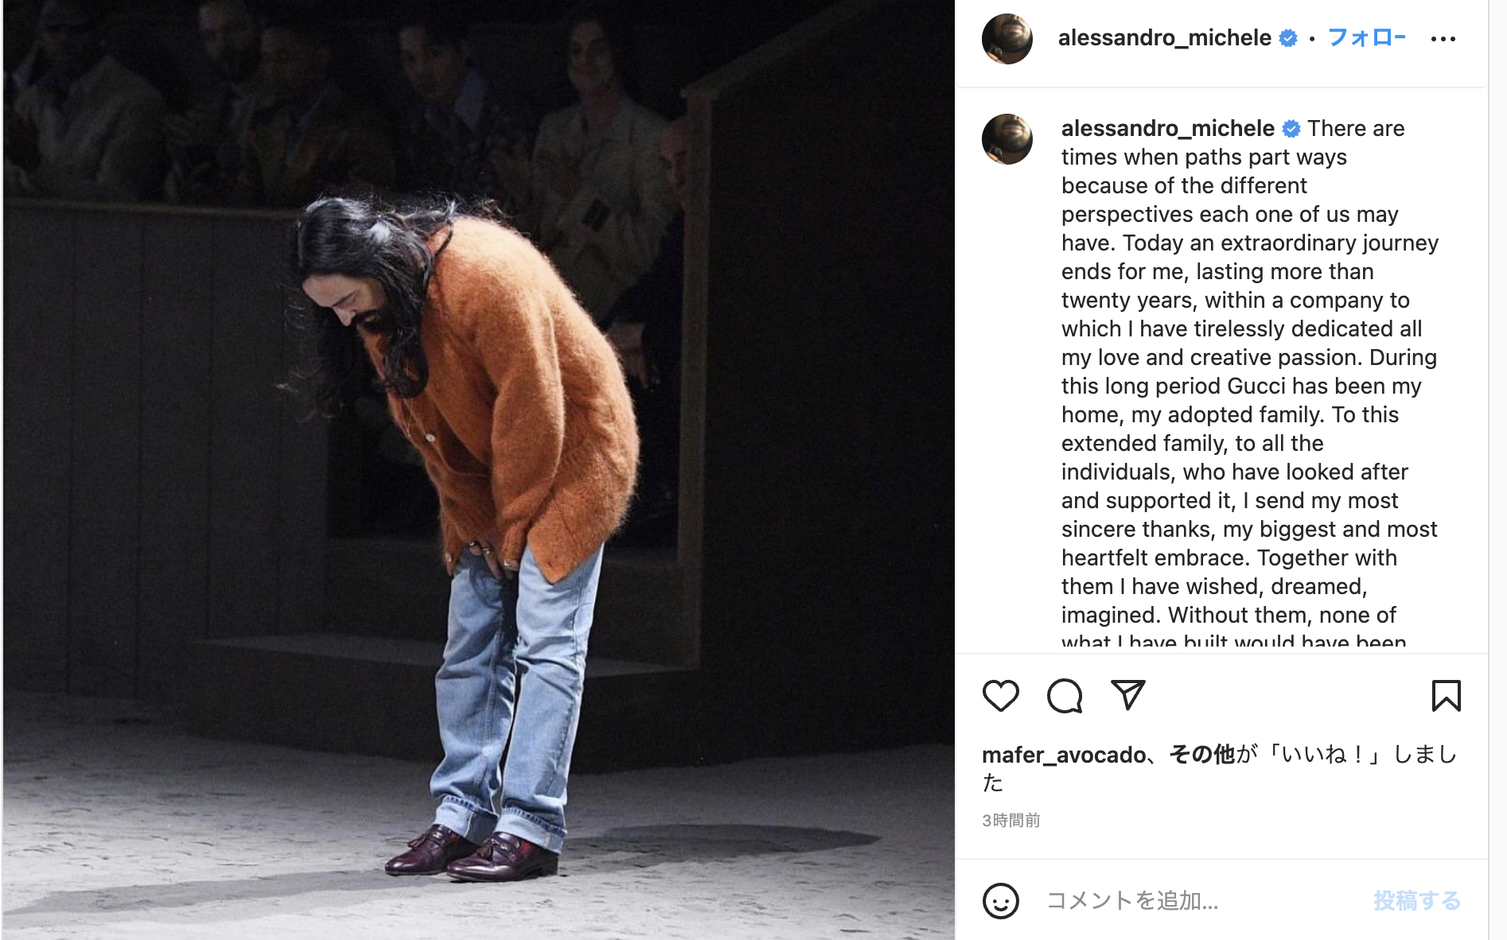The image size is (1507, 940).
Task: Click header profile avatar of alessandro_michele
Action: [x=1007, y=38]
